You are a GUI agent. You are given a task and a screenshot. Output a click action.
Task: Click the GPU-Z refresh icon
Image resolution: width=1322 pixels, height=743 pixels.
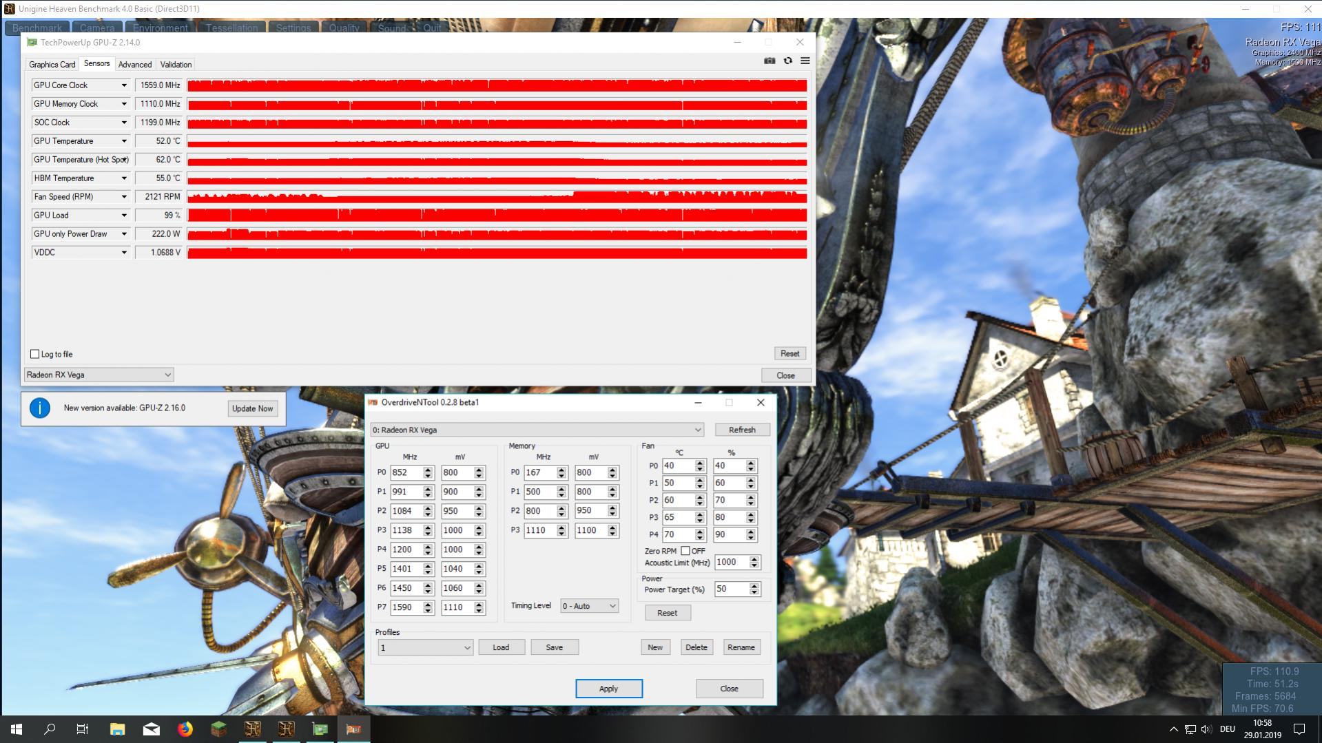[x=787, y=61]
